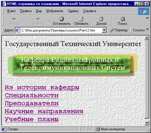Close the Internet Explorer window

(147, 4)
